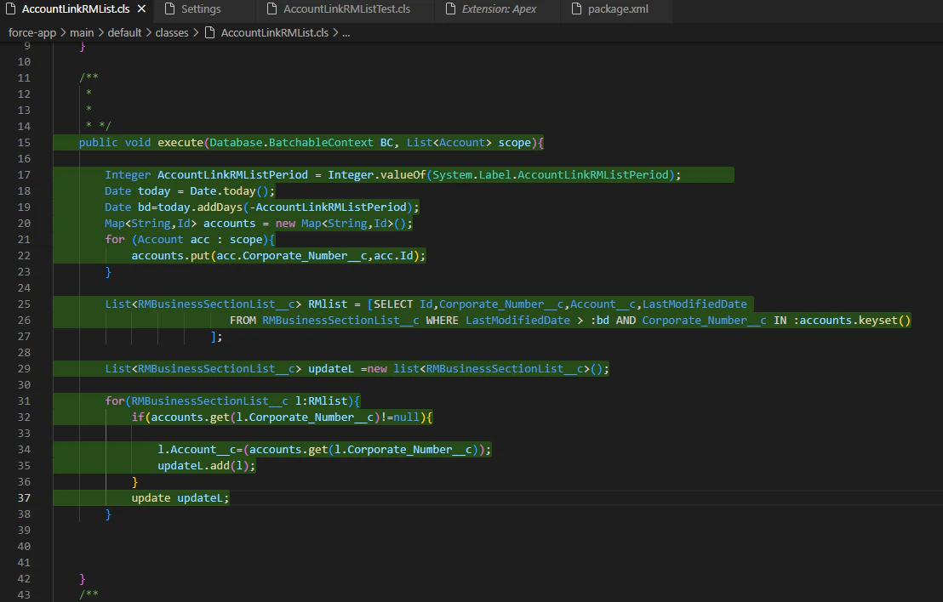Click the updateL variable declaration on line 29
Image resolution: width=943 pixels, height=602 pixels.
(x=331, y=368)
